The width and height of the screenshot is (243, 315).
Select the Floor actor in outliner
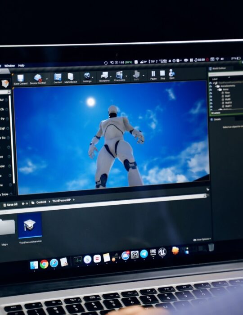point(227,93)
